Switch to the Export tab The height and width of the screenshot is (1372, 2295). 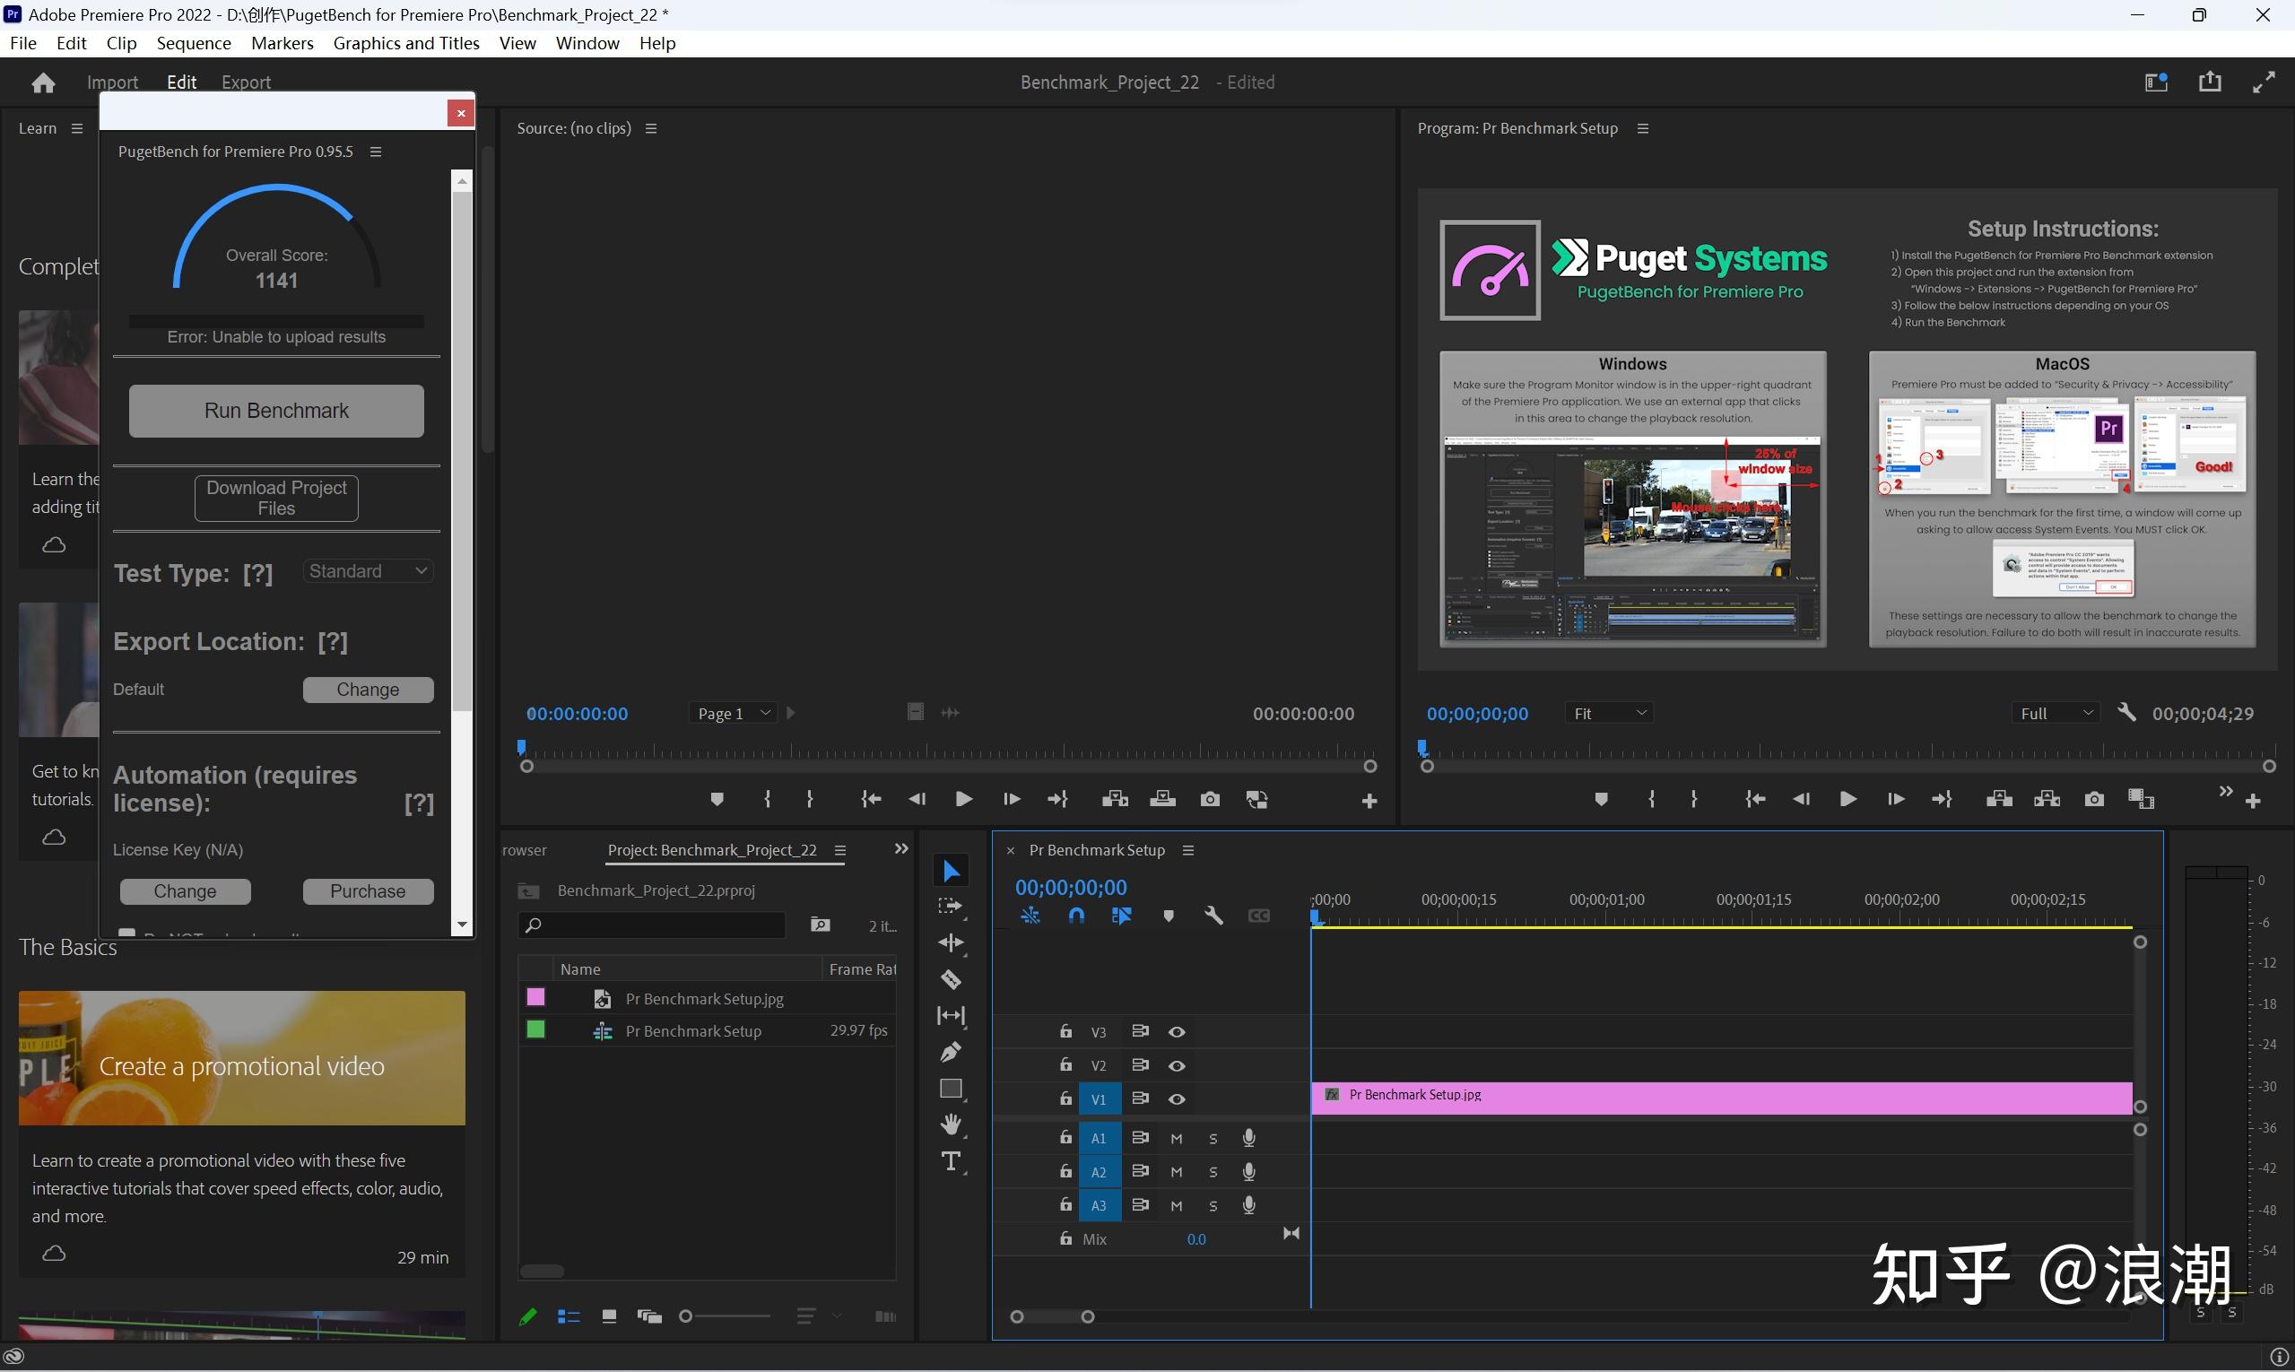point(246,82)
